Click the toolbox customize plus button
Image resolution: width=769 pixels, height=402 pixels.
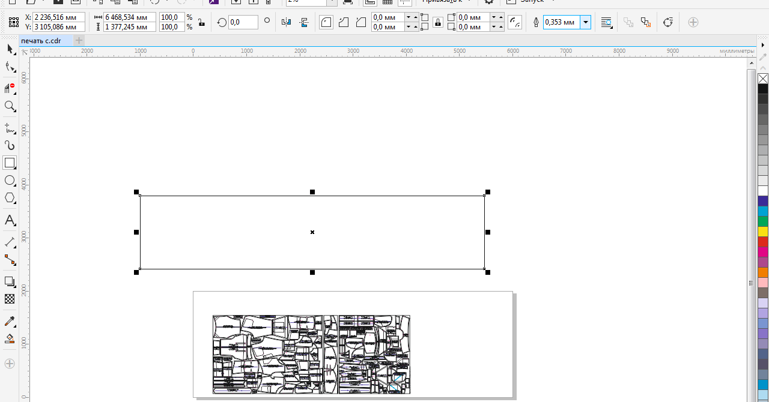(x=10, y=363)
